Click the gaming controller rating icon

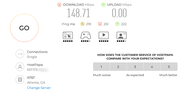[86, 35]
